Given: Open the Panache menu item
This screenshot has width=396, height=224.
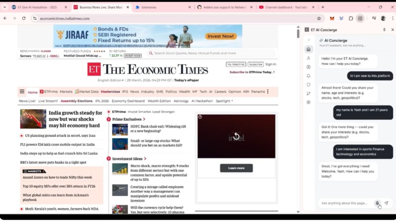Looking at the screenshot, I should [x=258, y=92].
